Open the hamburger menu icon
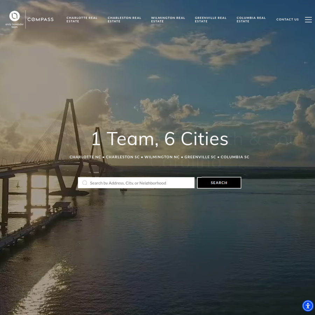The width and height of the screenshot is (315, 315). (x=308, y=20)
